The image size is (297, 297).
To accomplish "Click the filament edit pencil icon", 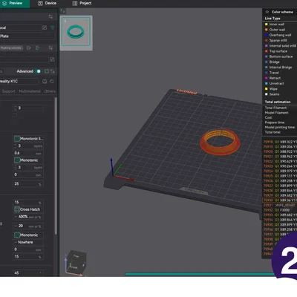I will [52, 59].
